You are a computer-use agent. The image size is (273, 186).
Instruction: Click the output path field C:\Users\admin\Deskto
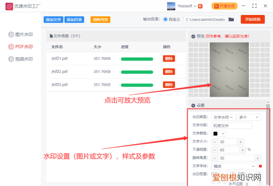coord(205,20)
